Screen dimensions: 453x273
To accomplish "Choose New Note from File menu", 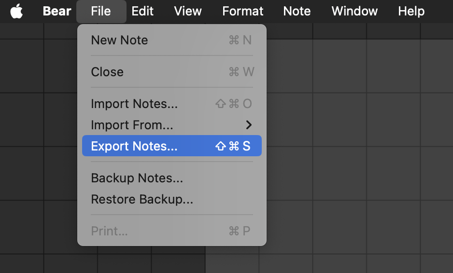I will (x=119, y=40).
